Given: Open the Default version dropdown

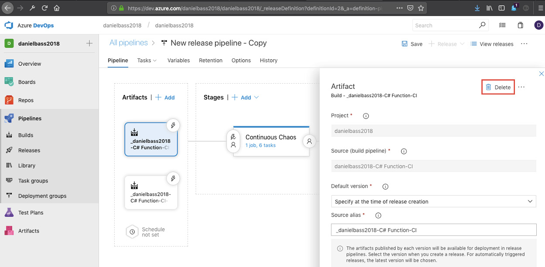Looking at the screenshot, I should (434, 201).
